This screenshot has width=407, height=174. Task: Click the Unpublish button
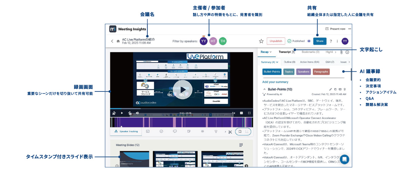click(x=276, y=41)
